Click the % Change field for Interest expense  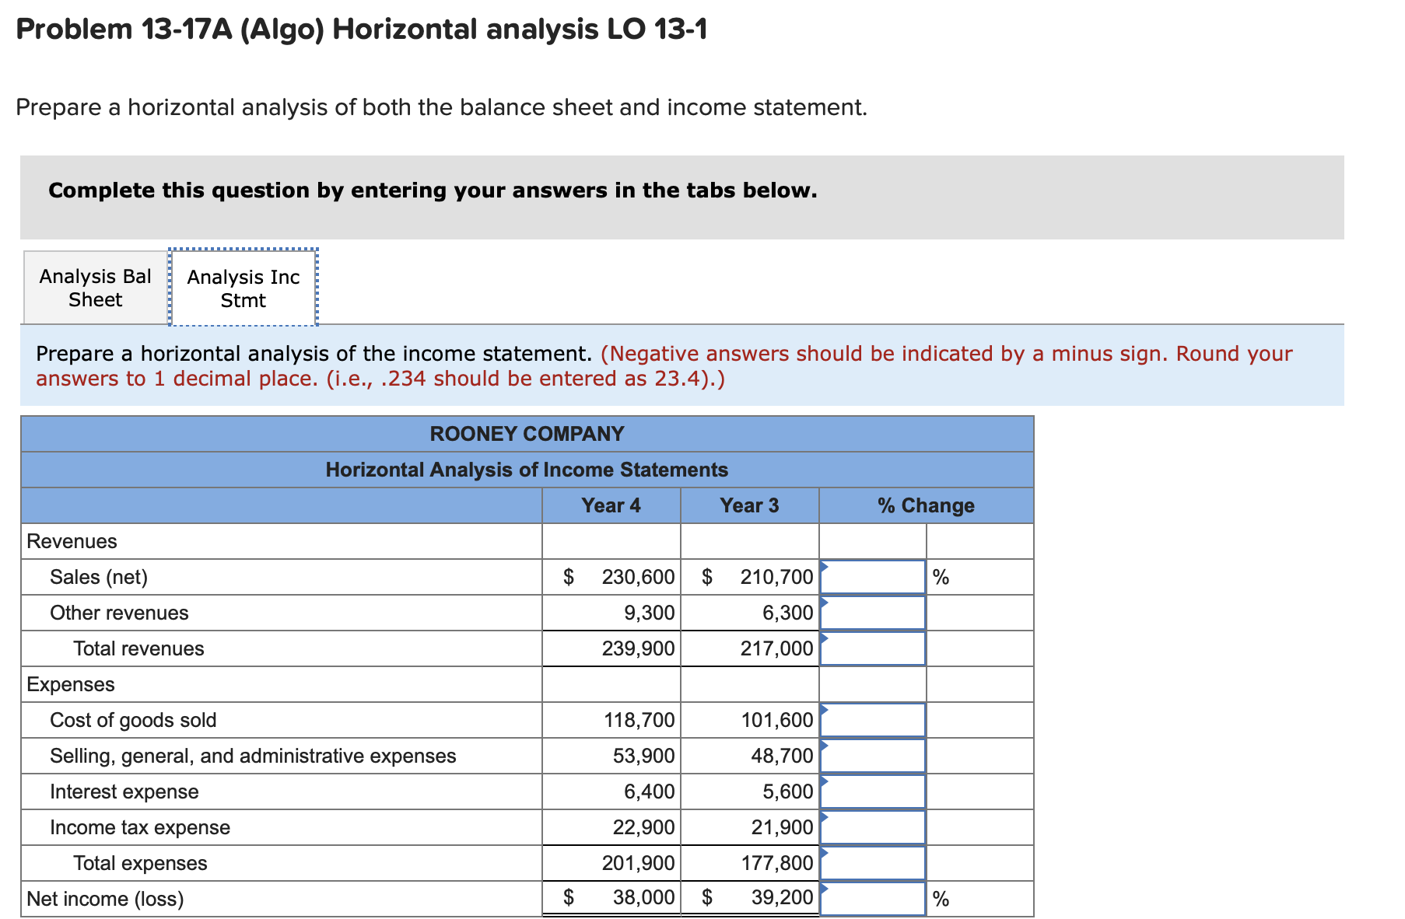(x=871, y=791)
